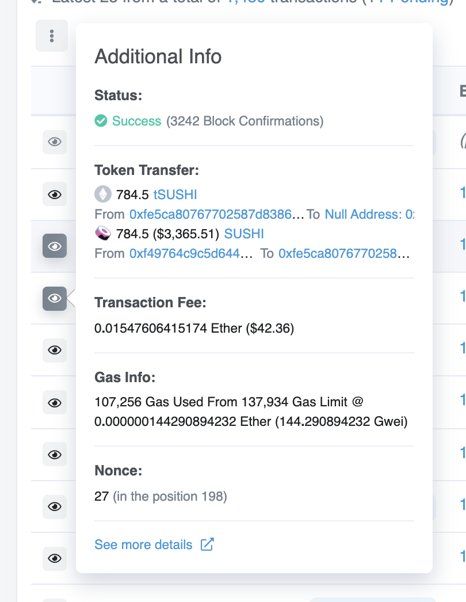Click the eye preview icon on the first row
466x602 pixels.
tap(54, 142)
